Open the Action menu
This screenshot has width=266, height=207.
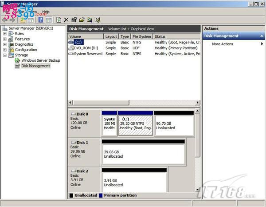19,12
